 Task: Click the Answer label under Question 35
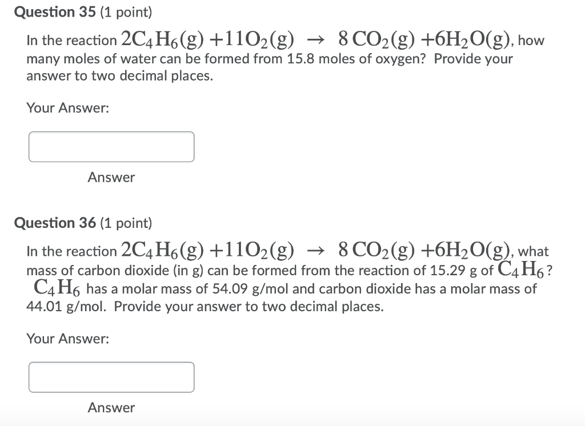tap(111, 178)
